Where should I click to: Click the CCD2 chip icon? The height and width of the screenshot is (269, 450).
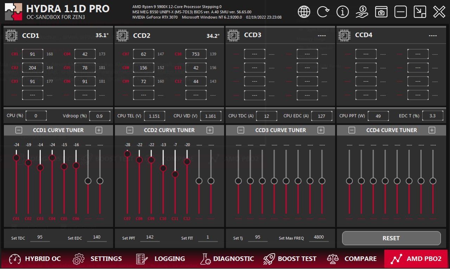(x=123, y=35)
